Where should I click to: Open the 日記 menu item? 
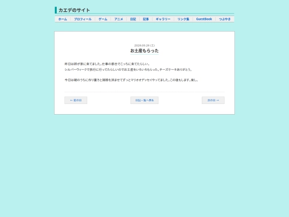(133, 19)
